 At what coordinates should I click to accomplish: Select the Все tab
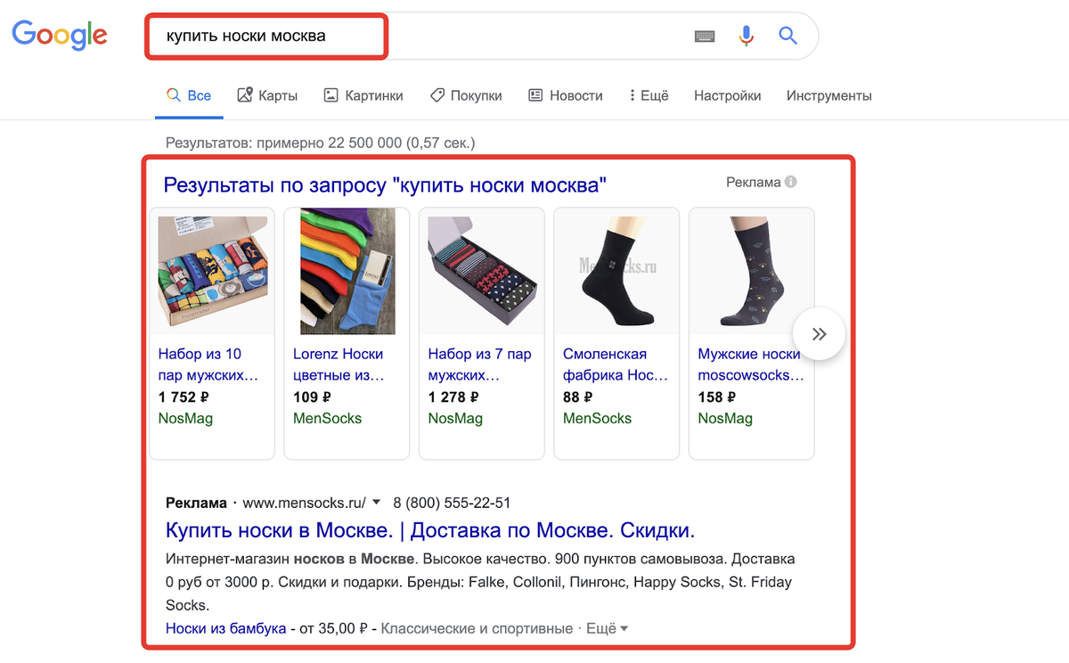tap(189, 95)
